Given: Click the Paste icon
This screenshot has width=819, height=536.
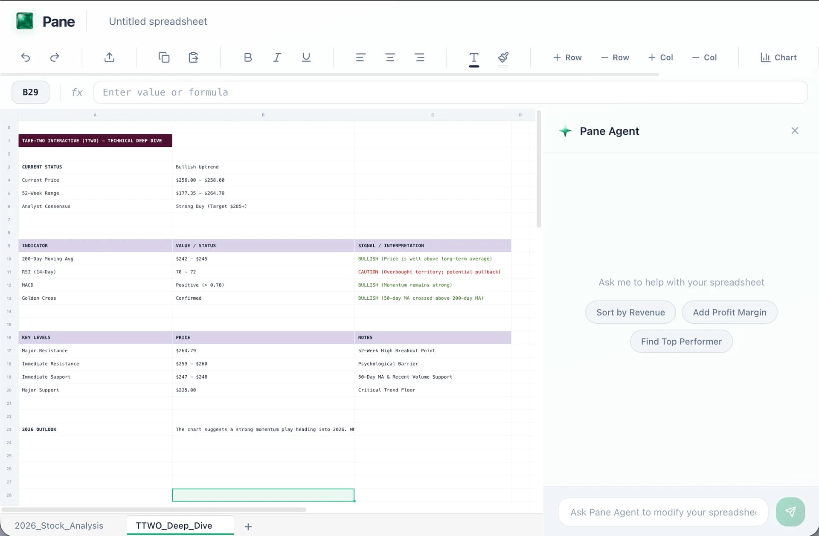Looking at the screenshot, I should (193, 58).
